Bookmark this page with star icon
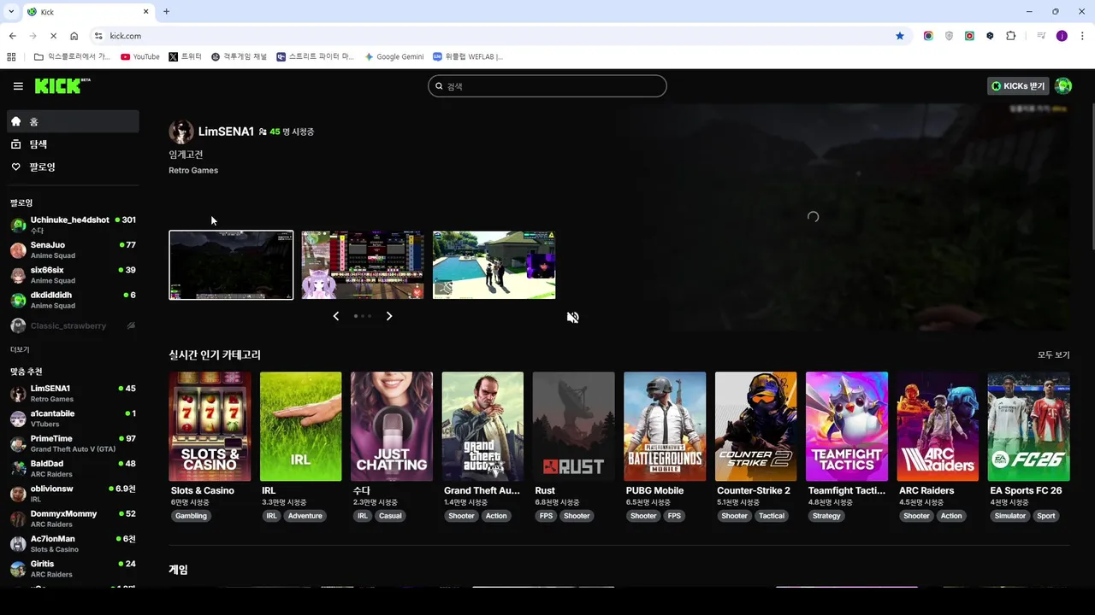 (899, 36)
